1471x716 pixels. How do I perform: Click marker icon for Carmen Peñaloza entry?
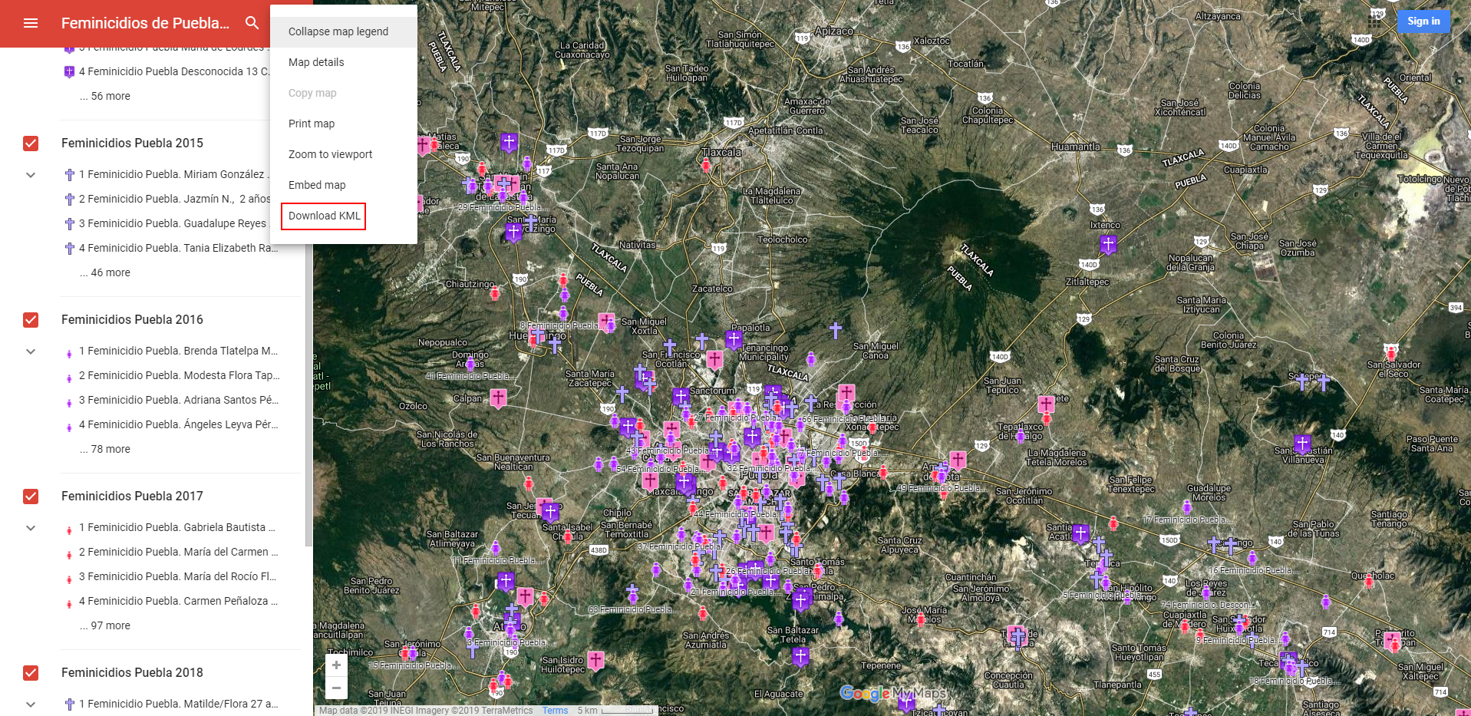point(69,603)
